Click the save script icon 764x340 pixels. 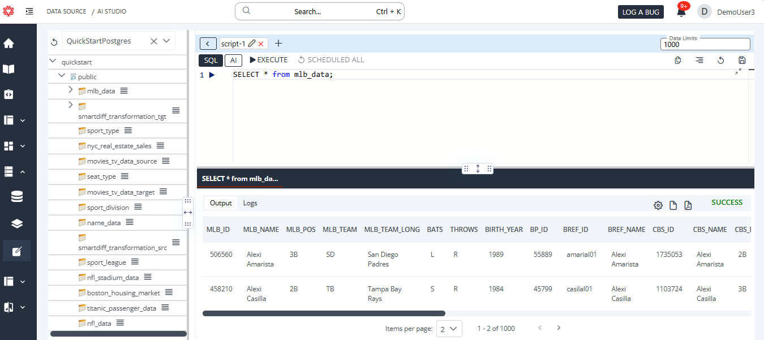[742, 60]
